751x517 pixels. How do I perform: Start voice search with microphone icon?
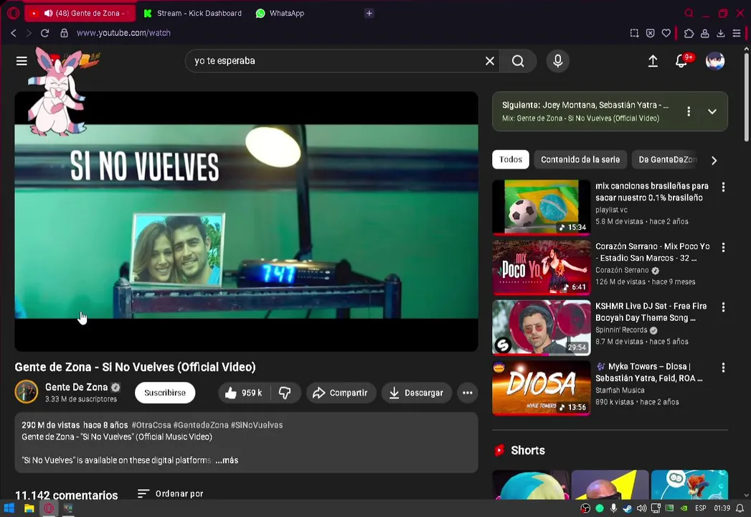[x=557, y=61]
